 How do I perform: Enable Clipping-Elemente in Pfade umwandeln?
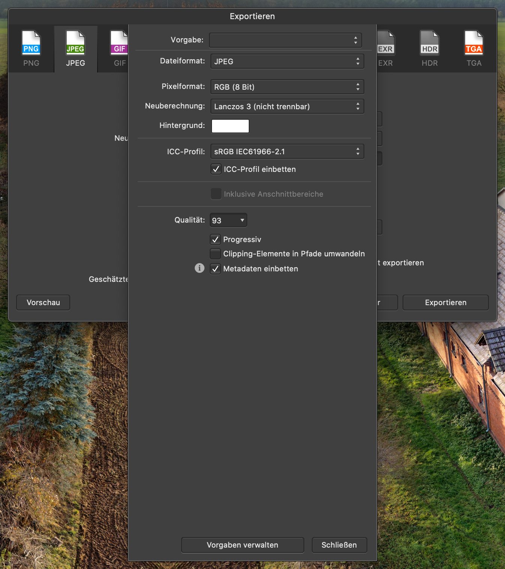click(x=215, y=254)
